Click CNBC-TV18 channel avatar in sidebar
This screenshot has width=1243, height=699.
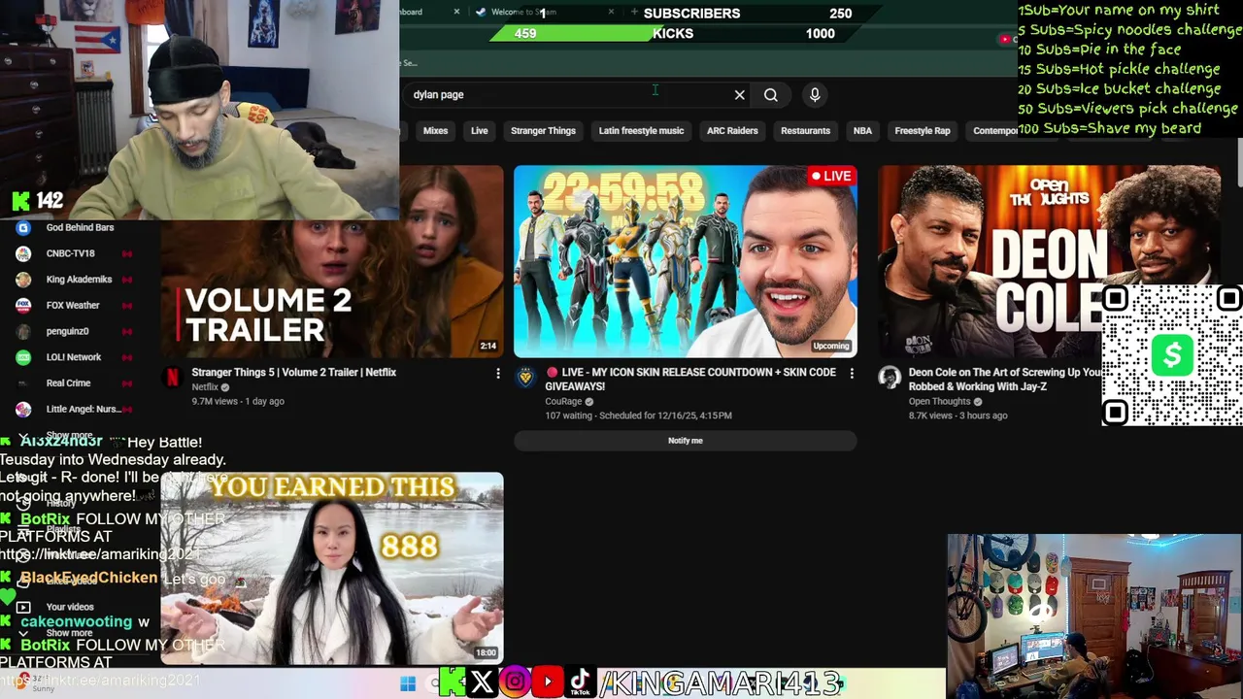coord(23,253)
